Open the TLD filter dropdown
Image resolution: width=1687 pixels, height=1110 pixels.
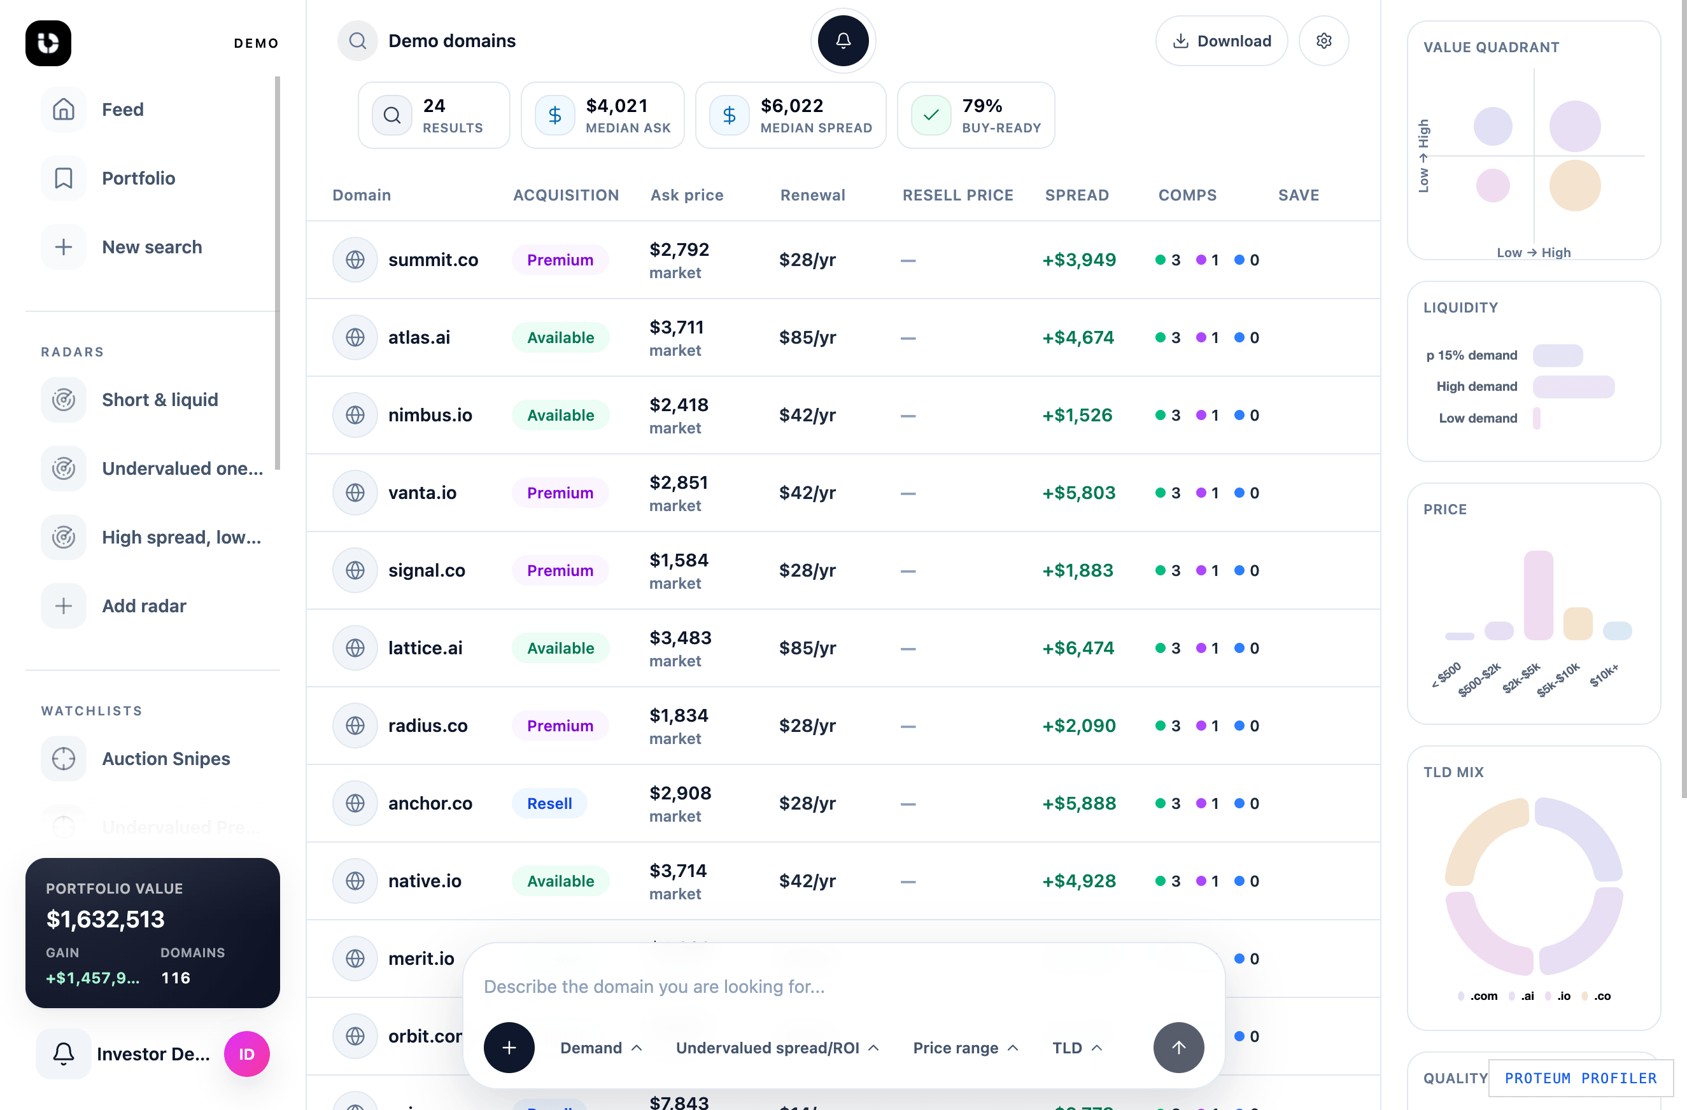pyautogui.click(x=1076, y=1048)
